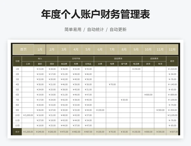Select ¥28.00 理财 cell in 1日 row

click(52, 69)
